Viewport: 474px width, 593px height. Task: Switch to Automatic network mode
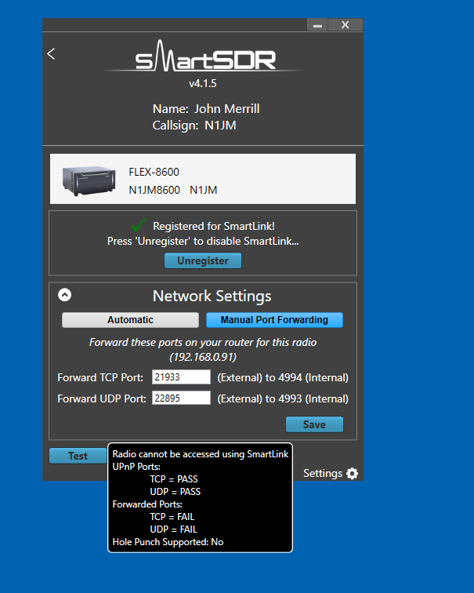pyautogui.click(x=130, y=320)
